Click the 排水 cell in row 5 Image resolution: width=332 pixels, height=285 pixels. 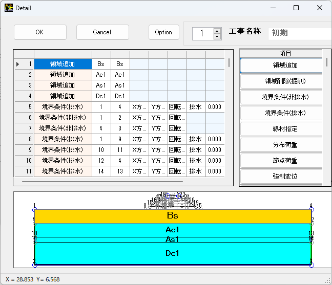pos(196,107)
